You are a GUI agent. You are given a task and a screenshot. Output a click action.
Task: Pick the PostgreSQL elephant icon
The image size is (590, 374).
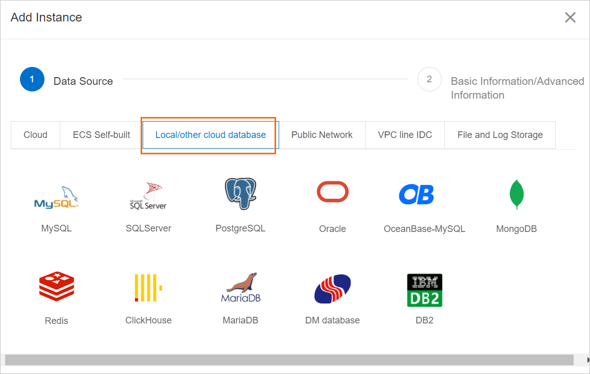tap(240, 194)
